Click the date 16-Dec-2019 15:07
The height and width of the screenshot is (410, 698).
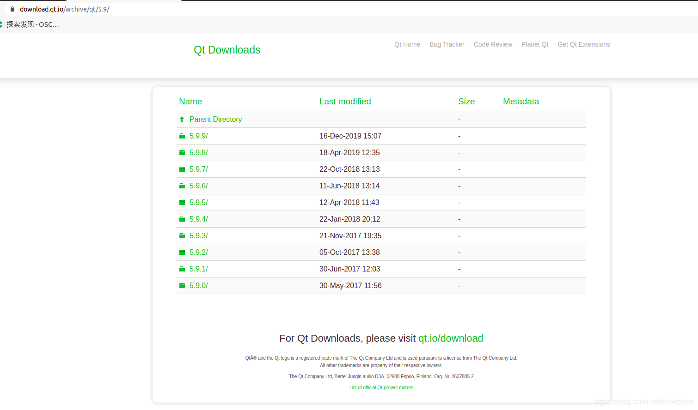tap(350, 136)
